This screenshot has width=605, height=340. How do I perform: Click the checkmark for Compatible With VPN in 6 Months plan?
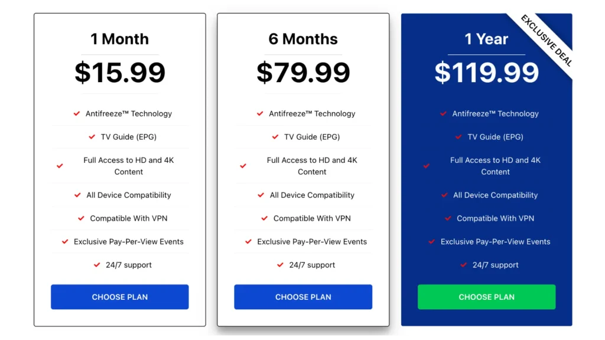pyautogui.click(x=264, y=218)
